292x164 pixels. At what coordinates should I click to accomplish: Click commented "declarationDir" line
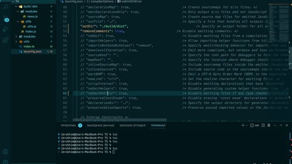pyautogui.click(x=105, y=103)
